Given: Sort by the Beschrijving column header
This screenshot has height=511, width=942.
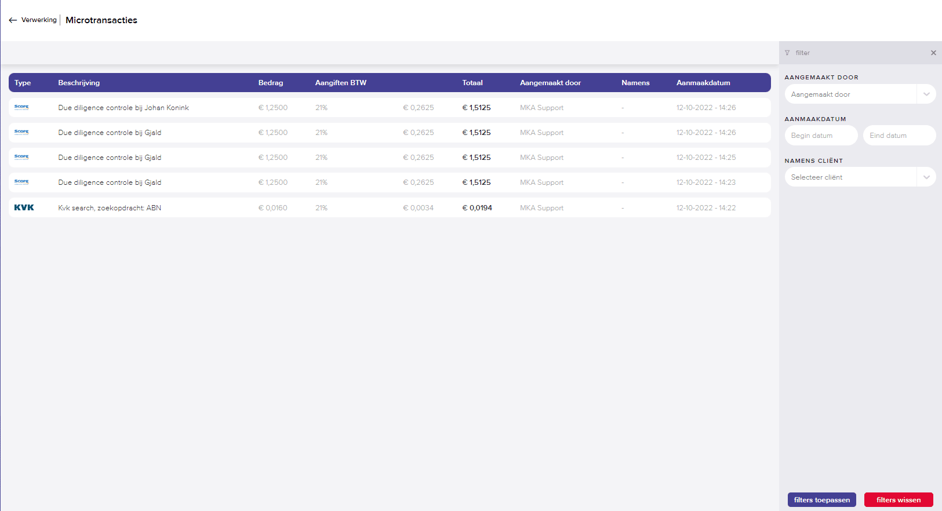Looking at the screenshot, I should pyautogui.click(x=79, y=83).
